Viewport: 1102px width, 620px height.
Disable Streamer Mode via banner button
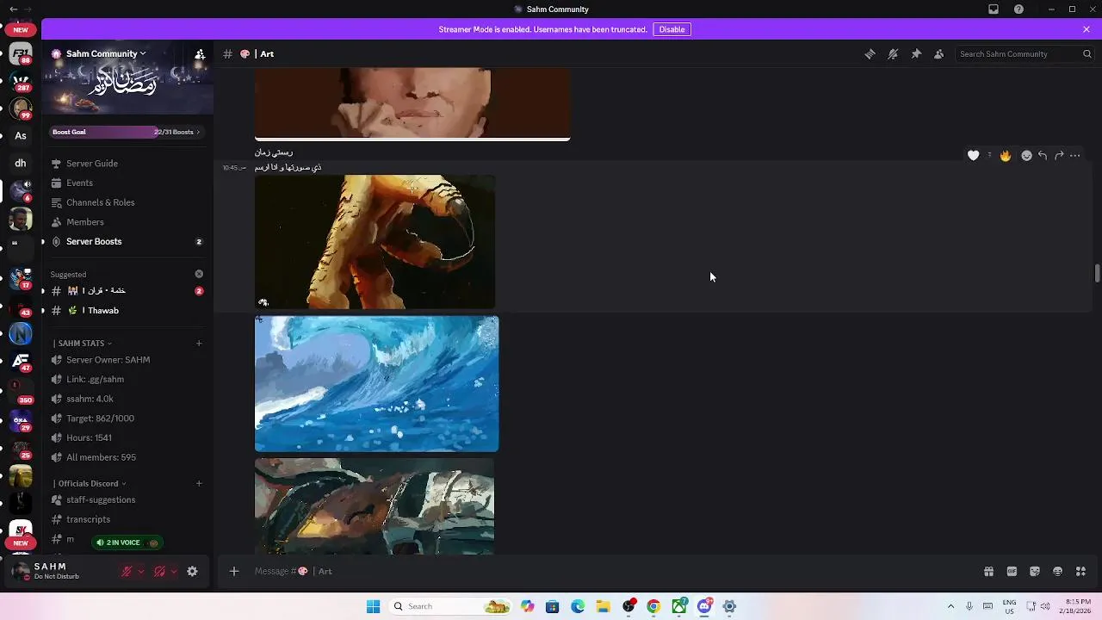(x=672, y=29)
